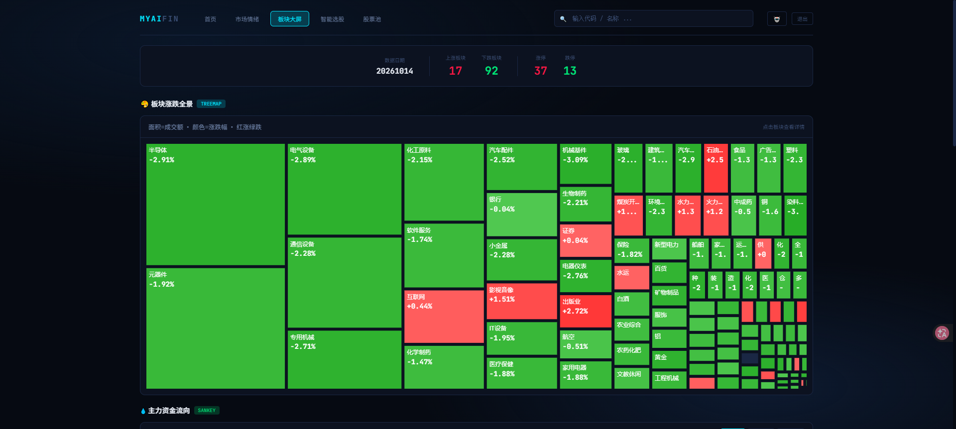
Task: Open the 半导体 sector block
Action: click(216, 205)
